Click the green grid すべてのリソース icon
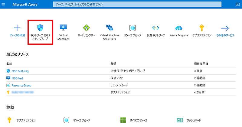 coord(123,120)
